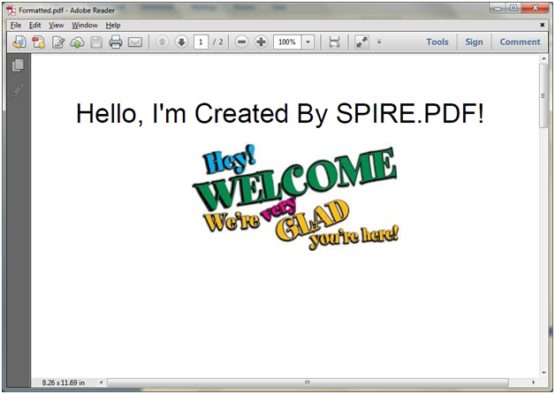Go to previous page arrow

point(163,42)
